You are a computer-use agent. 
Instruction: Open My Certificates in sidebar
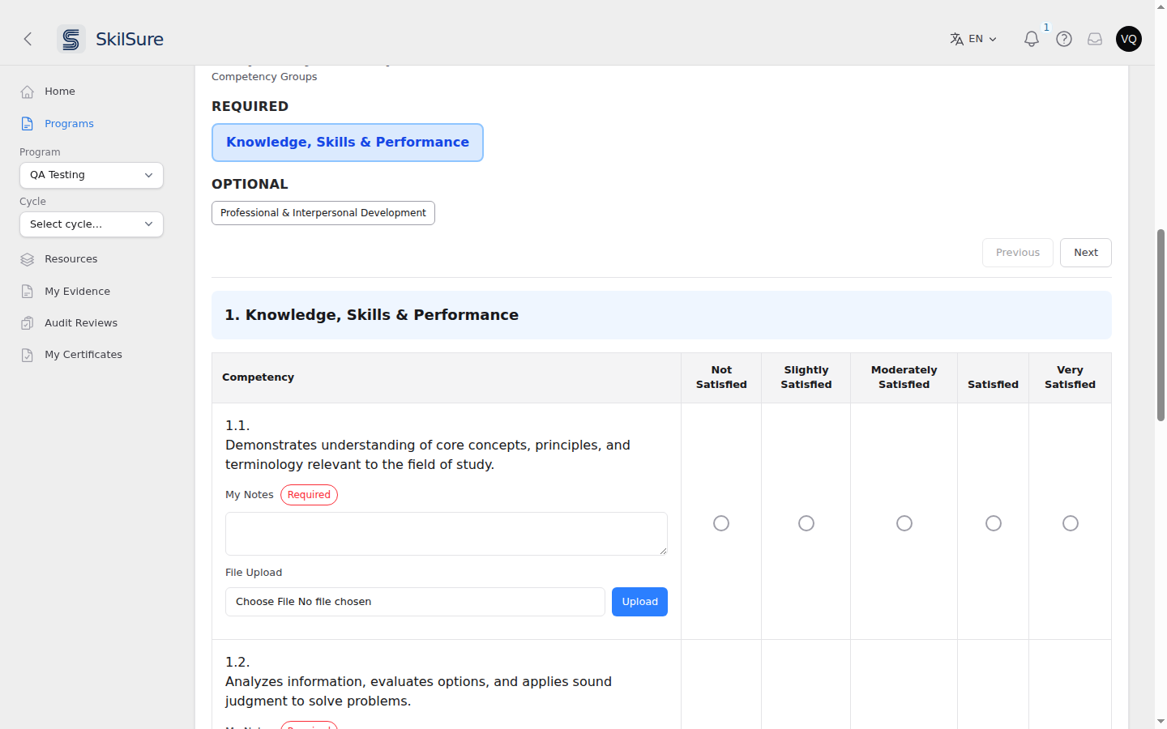(x=83, y=355)
